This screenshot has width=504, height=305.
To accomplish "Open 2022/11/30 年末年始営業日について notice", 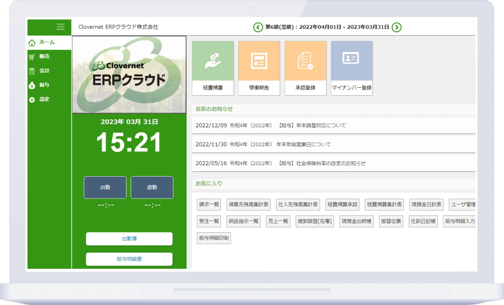I will 333,144.
